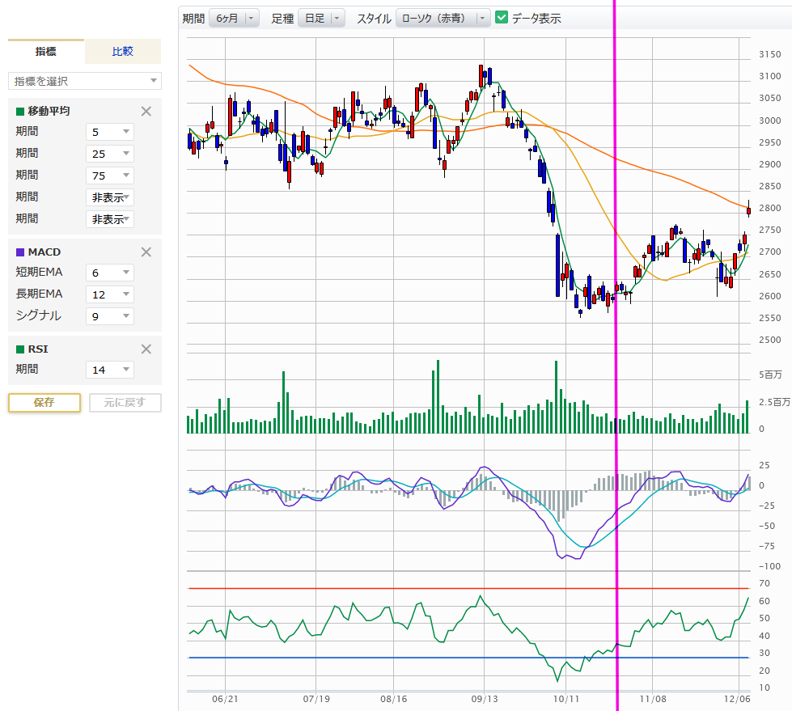Remove the MACD indicator with its X icon
The image size is (792, 711).
146,252
